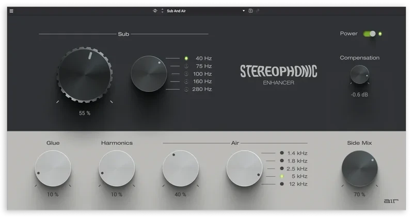Click the preset up/down stepper arrows
Screen dimensions: 412x219
162,11
